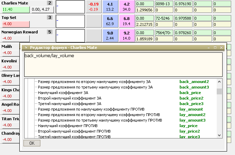The height and width of the screenshot is (155, 235).
Task: Click the variable list scrollbar thumb
Action: [219, 91]
